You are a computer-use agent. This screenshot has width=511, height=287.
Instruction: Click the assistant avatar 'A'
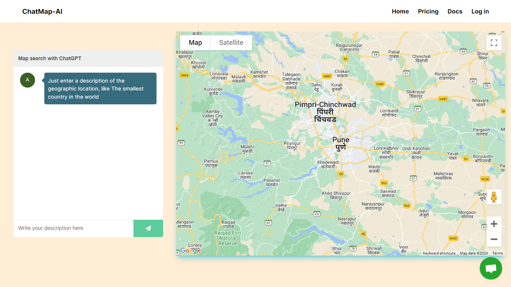pos(27,80)
